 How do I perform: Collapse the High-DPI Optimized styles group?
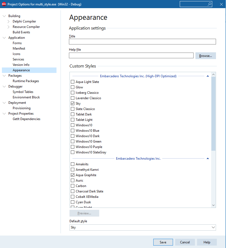coord(208,76)
